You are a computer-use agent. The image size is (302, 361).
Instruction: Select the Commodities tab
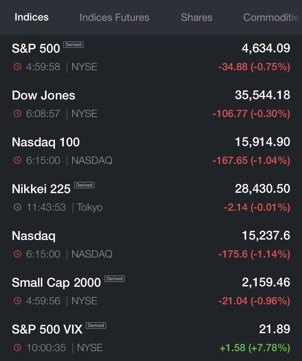point(272,18)
